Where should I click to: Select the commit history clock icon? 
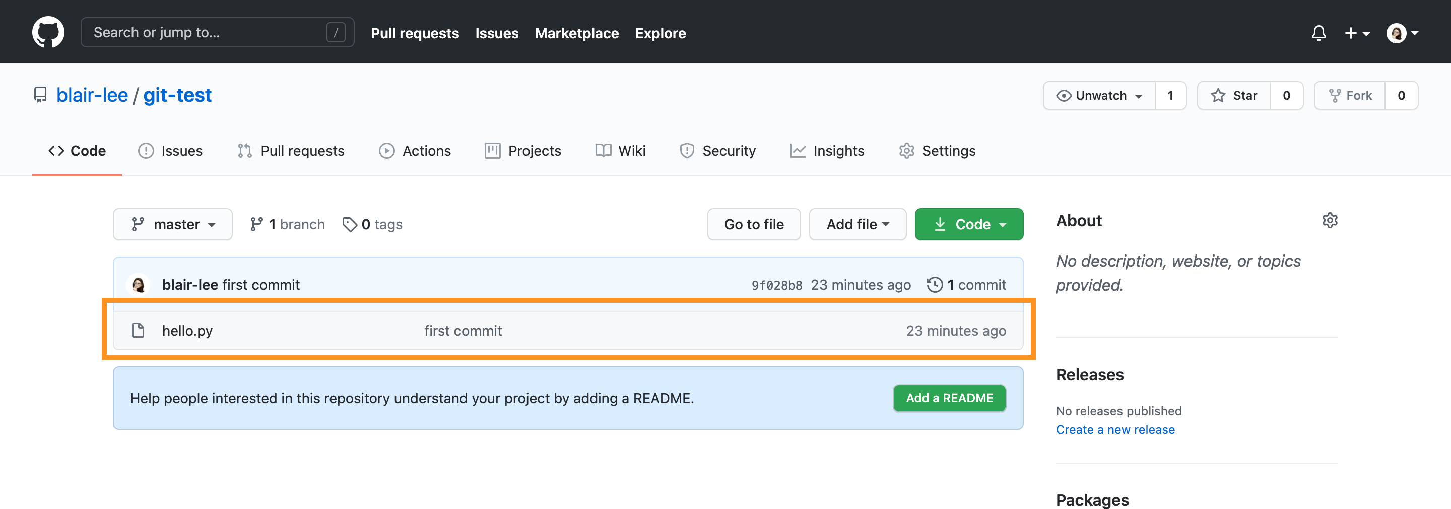(x=935, y=285)
